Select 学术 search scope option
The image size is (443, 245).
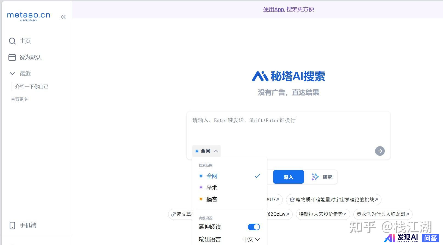229,188
